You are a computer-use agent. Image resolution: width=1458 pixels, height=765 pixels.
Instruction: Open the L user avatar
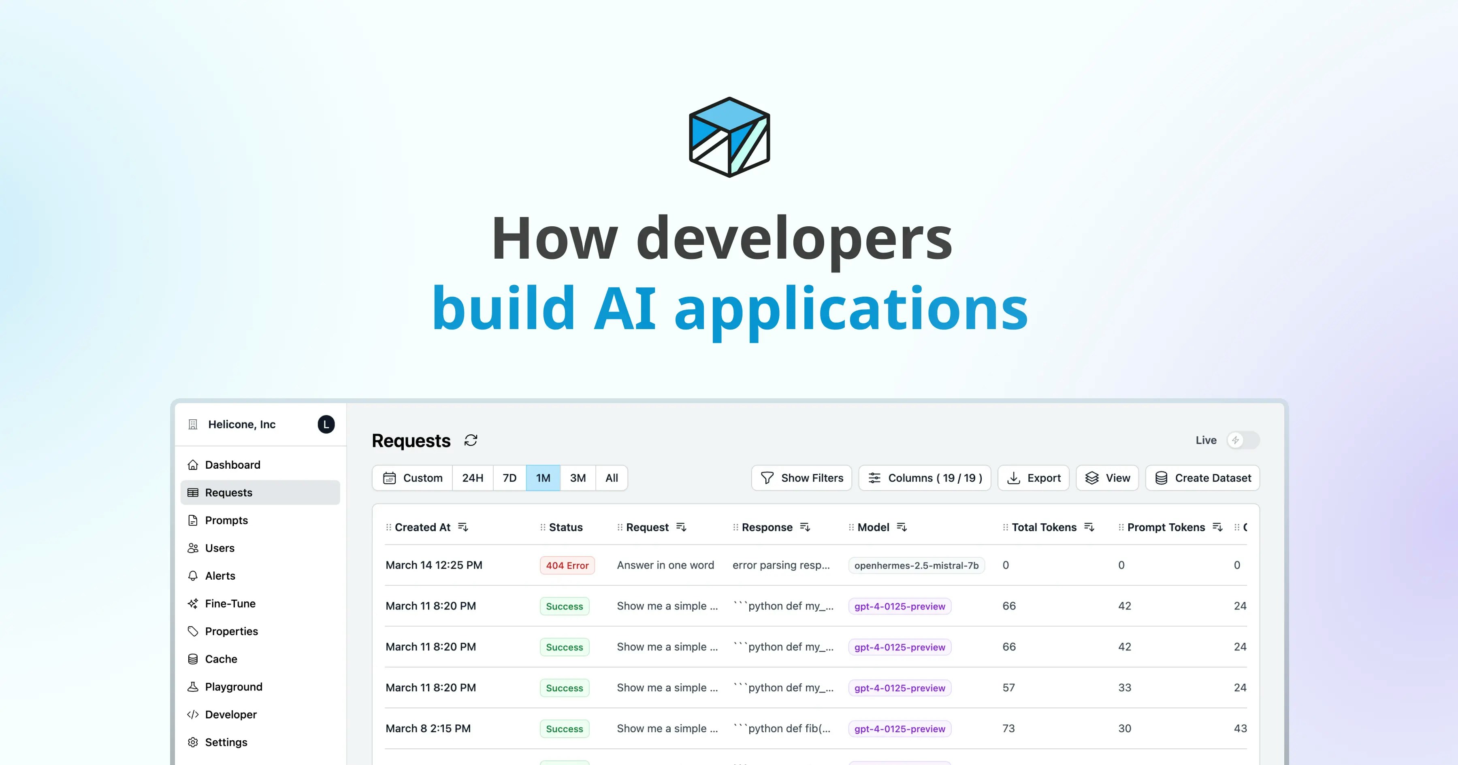(326, 424)
